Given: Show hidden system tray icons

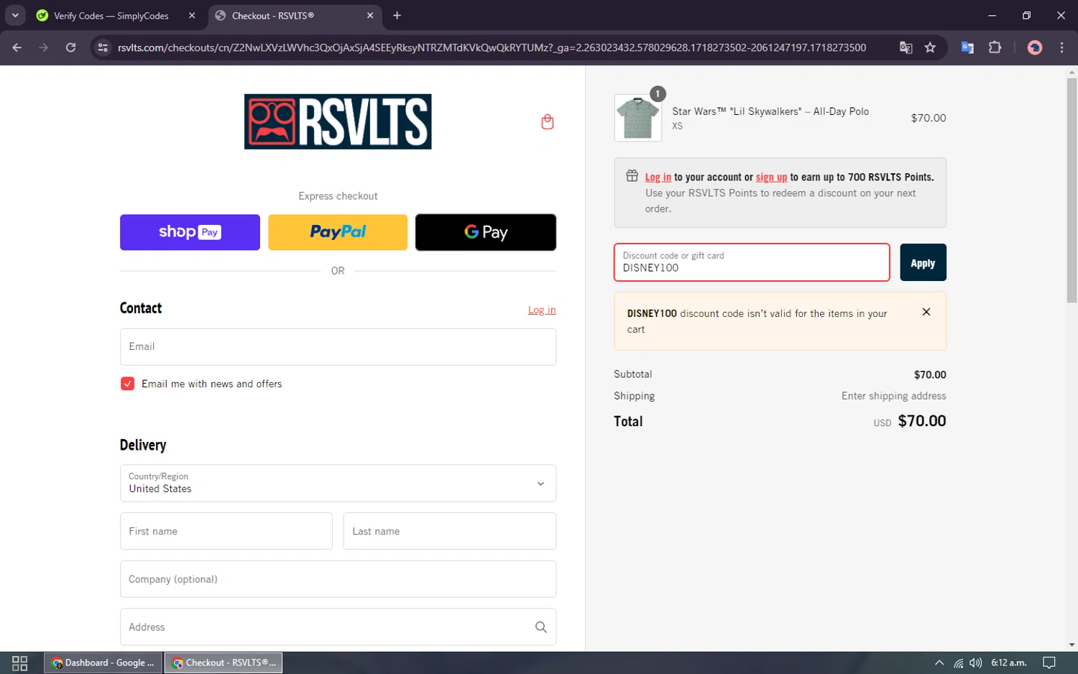Looking at the screenshot, I should [x=939, y=663].
